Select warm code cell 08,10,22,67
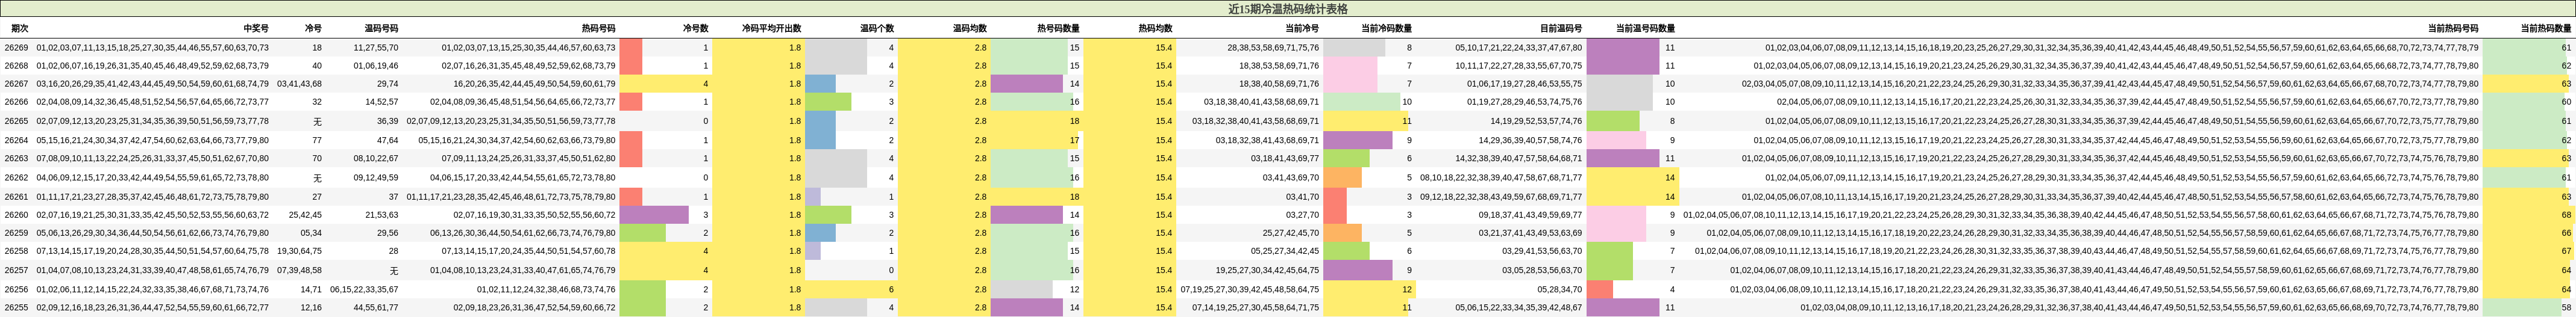This screenshot has height=317, width=2576. 376,159
